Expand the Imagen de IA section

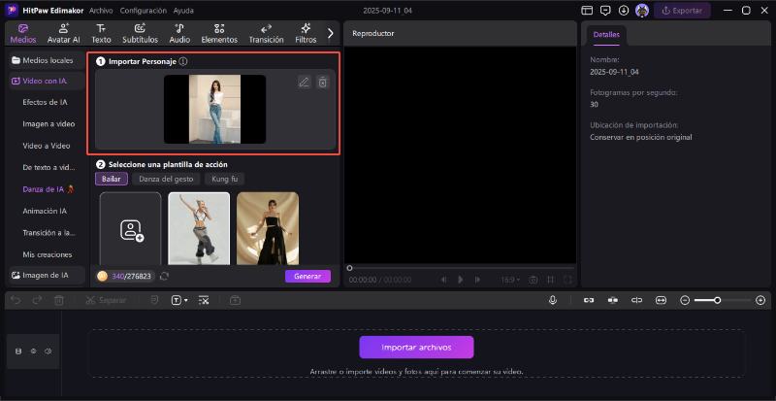pyautogui.click(x=47, y=275)
